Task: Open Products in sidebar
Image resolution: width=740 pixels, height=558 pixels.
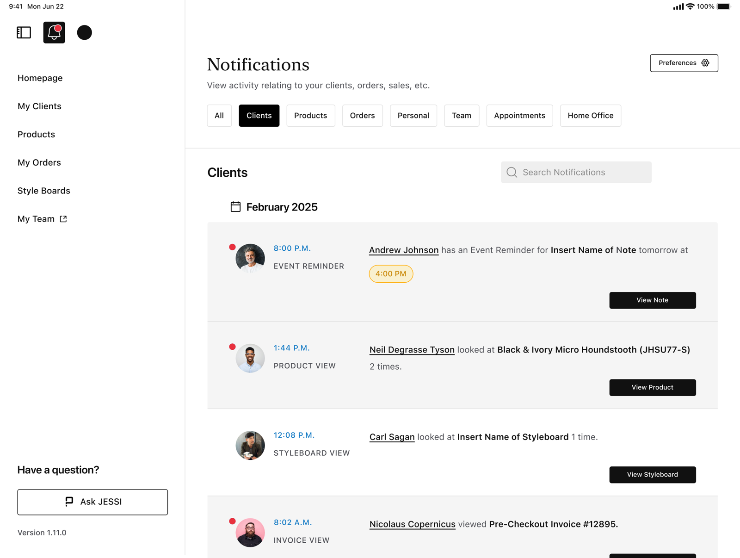Action: (x=36, y=134)
